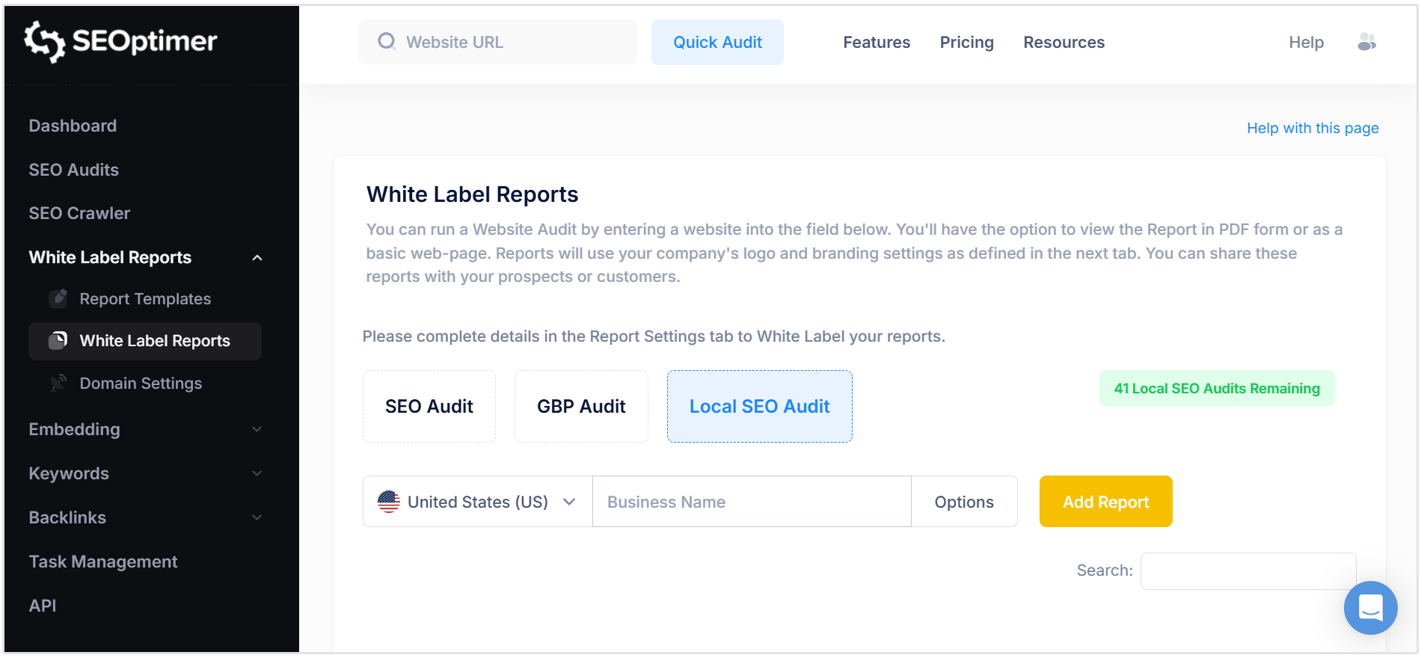Open Help with this page link
The height and width of the screenshot is (658, 1421).
click(1313, 128)
